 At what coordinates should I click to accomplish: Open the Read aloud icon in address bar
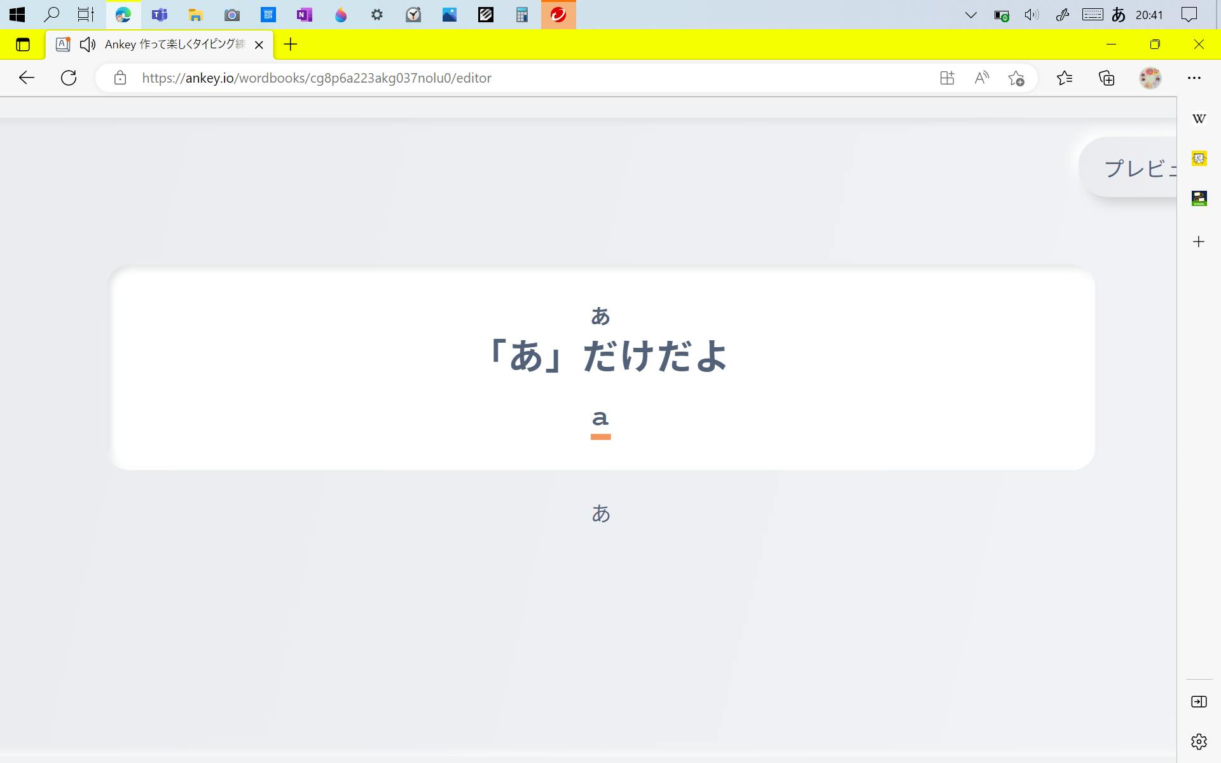coord(982,78)
